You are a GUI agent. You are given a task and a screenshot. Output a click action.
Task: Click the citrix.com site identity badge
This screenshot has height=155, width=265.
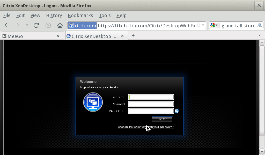(82, 25)
